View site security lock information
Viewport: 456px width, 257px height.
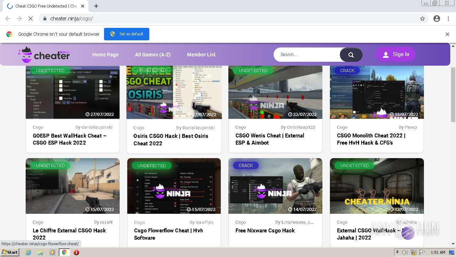tap(45, 19)
